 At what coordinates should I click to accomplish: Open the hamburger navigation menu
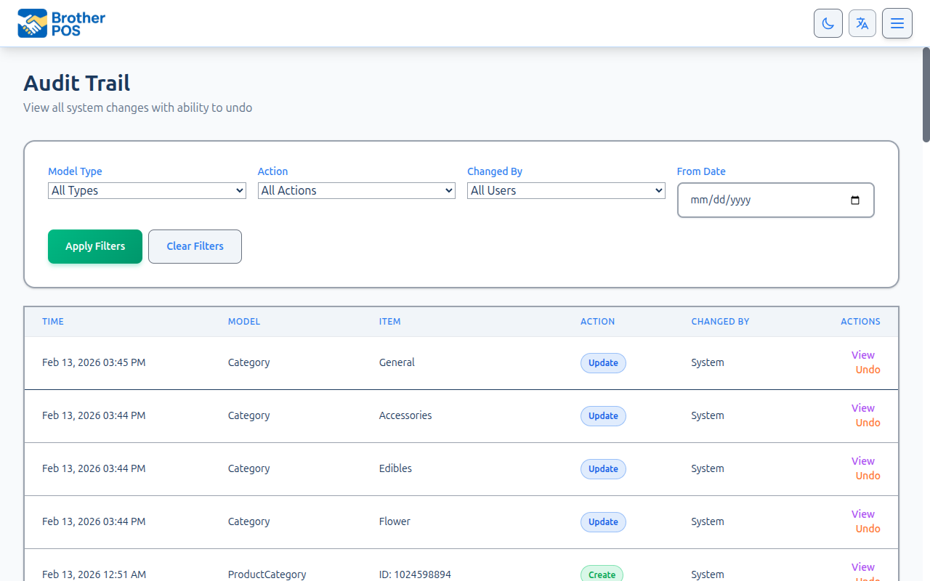coord(897,23)
